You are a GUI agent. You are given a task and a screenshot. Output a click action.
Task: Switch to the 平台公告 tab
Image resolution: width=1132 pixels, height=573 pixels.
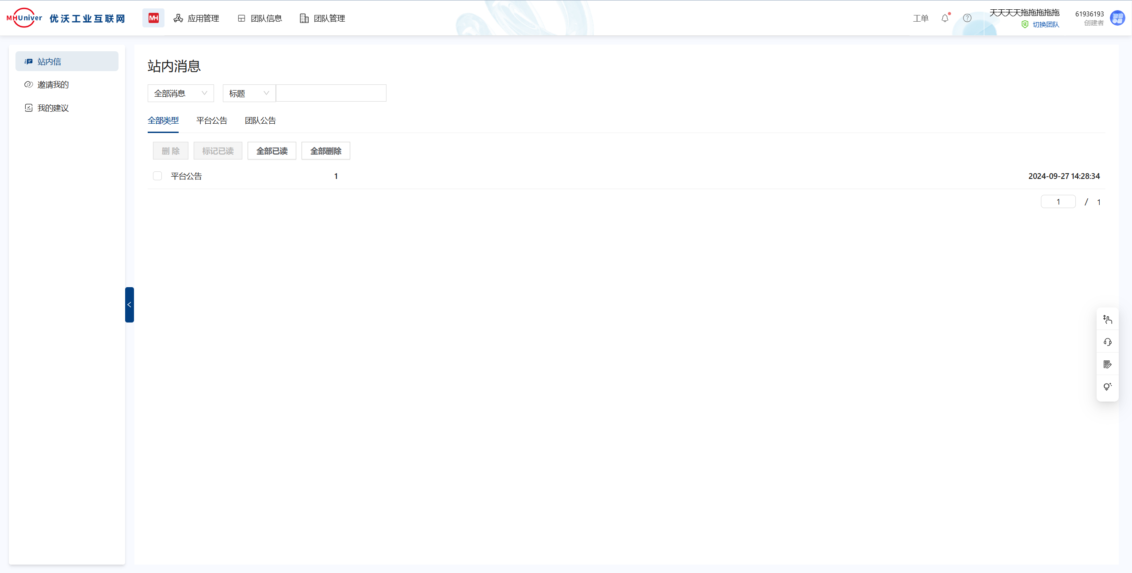point(212,121)
